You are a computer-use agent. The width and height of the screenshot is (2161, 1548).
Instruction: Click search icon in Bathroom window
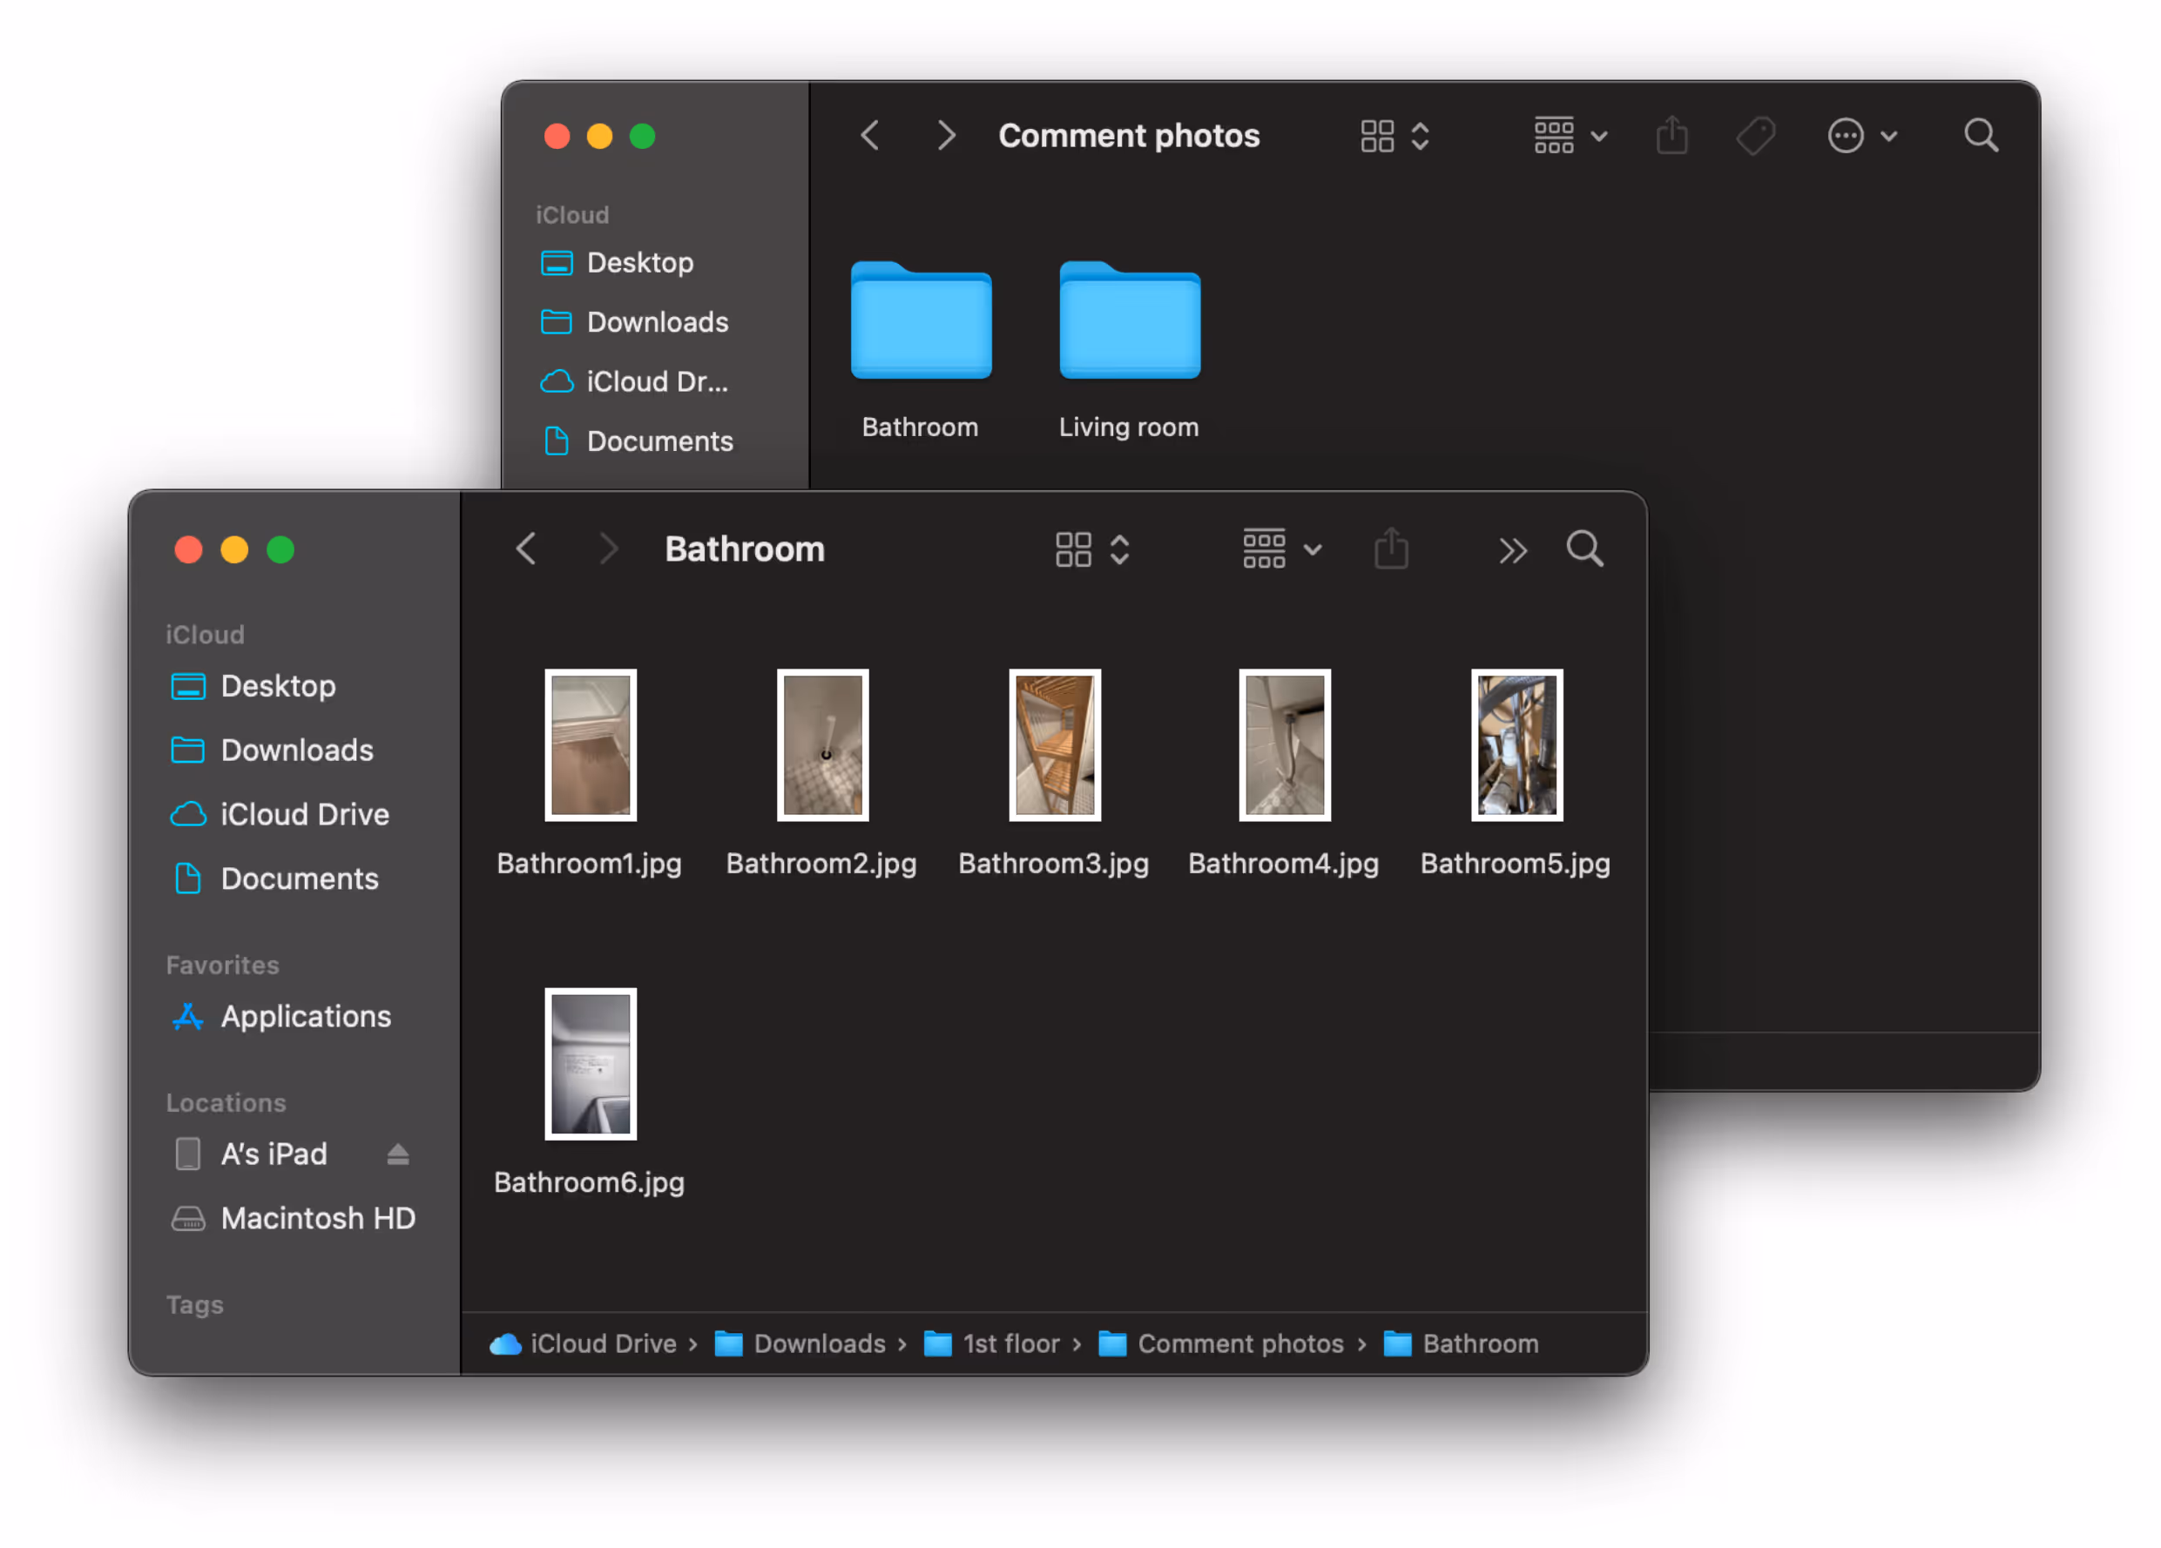(x=1584, y=549)
